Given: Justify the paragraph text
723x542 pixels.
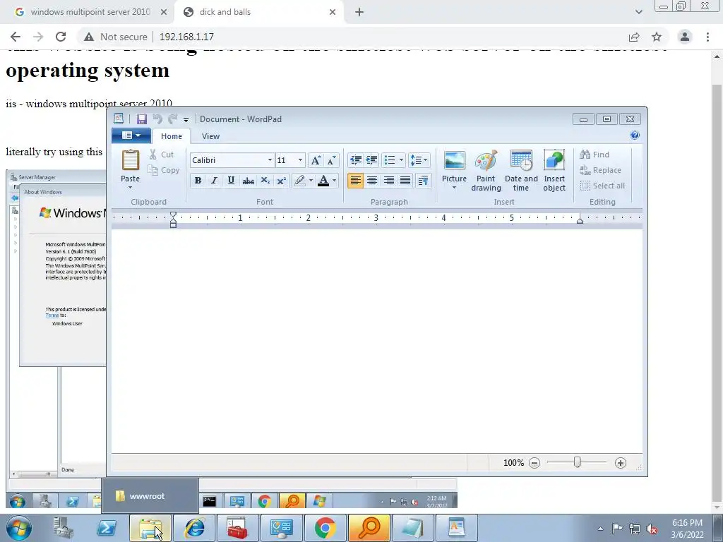Looking at the screenshot, I should 405,181.
